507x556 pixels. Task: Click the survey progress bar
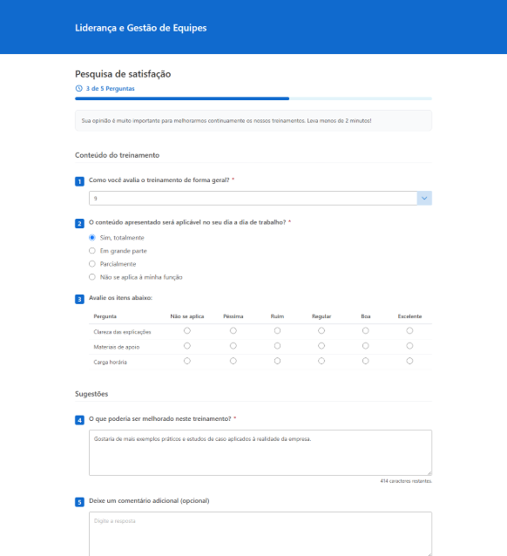point(253,98)
